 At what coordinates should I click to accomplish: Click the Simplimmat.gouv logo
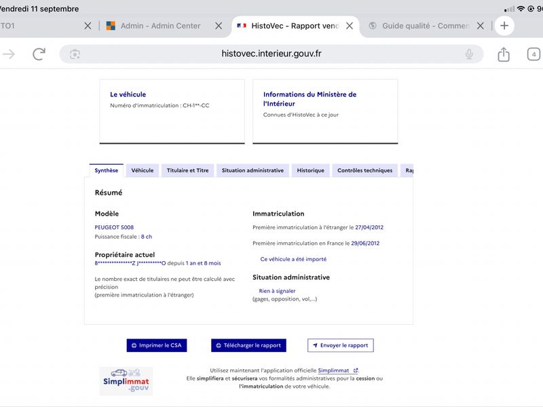pos(126,381)
